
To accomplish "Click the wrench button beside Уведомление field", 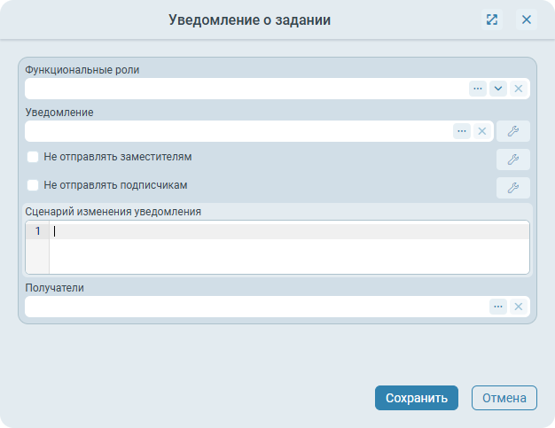I will coord(512,131).
